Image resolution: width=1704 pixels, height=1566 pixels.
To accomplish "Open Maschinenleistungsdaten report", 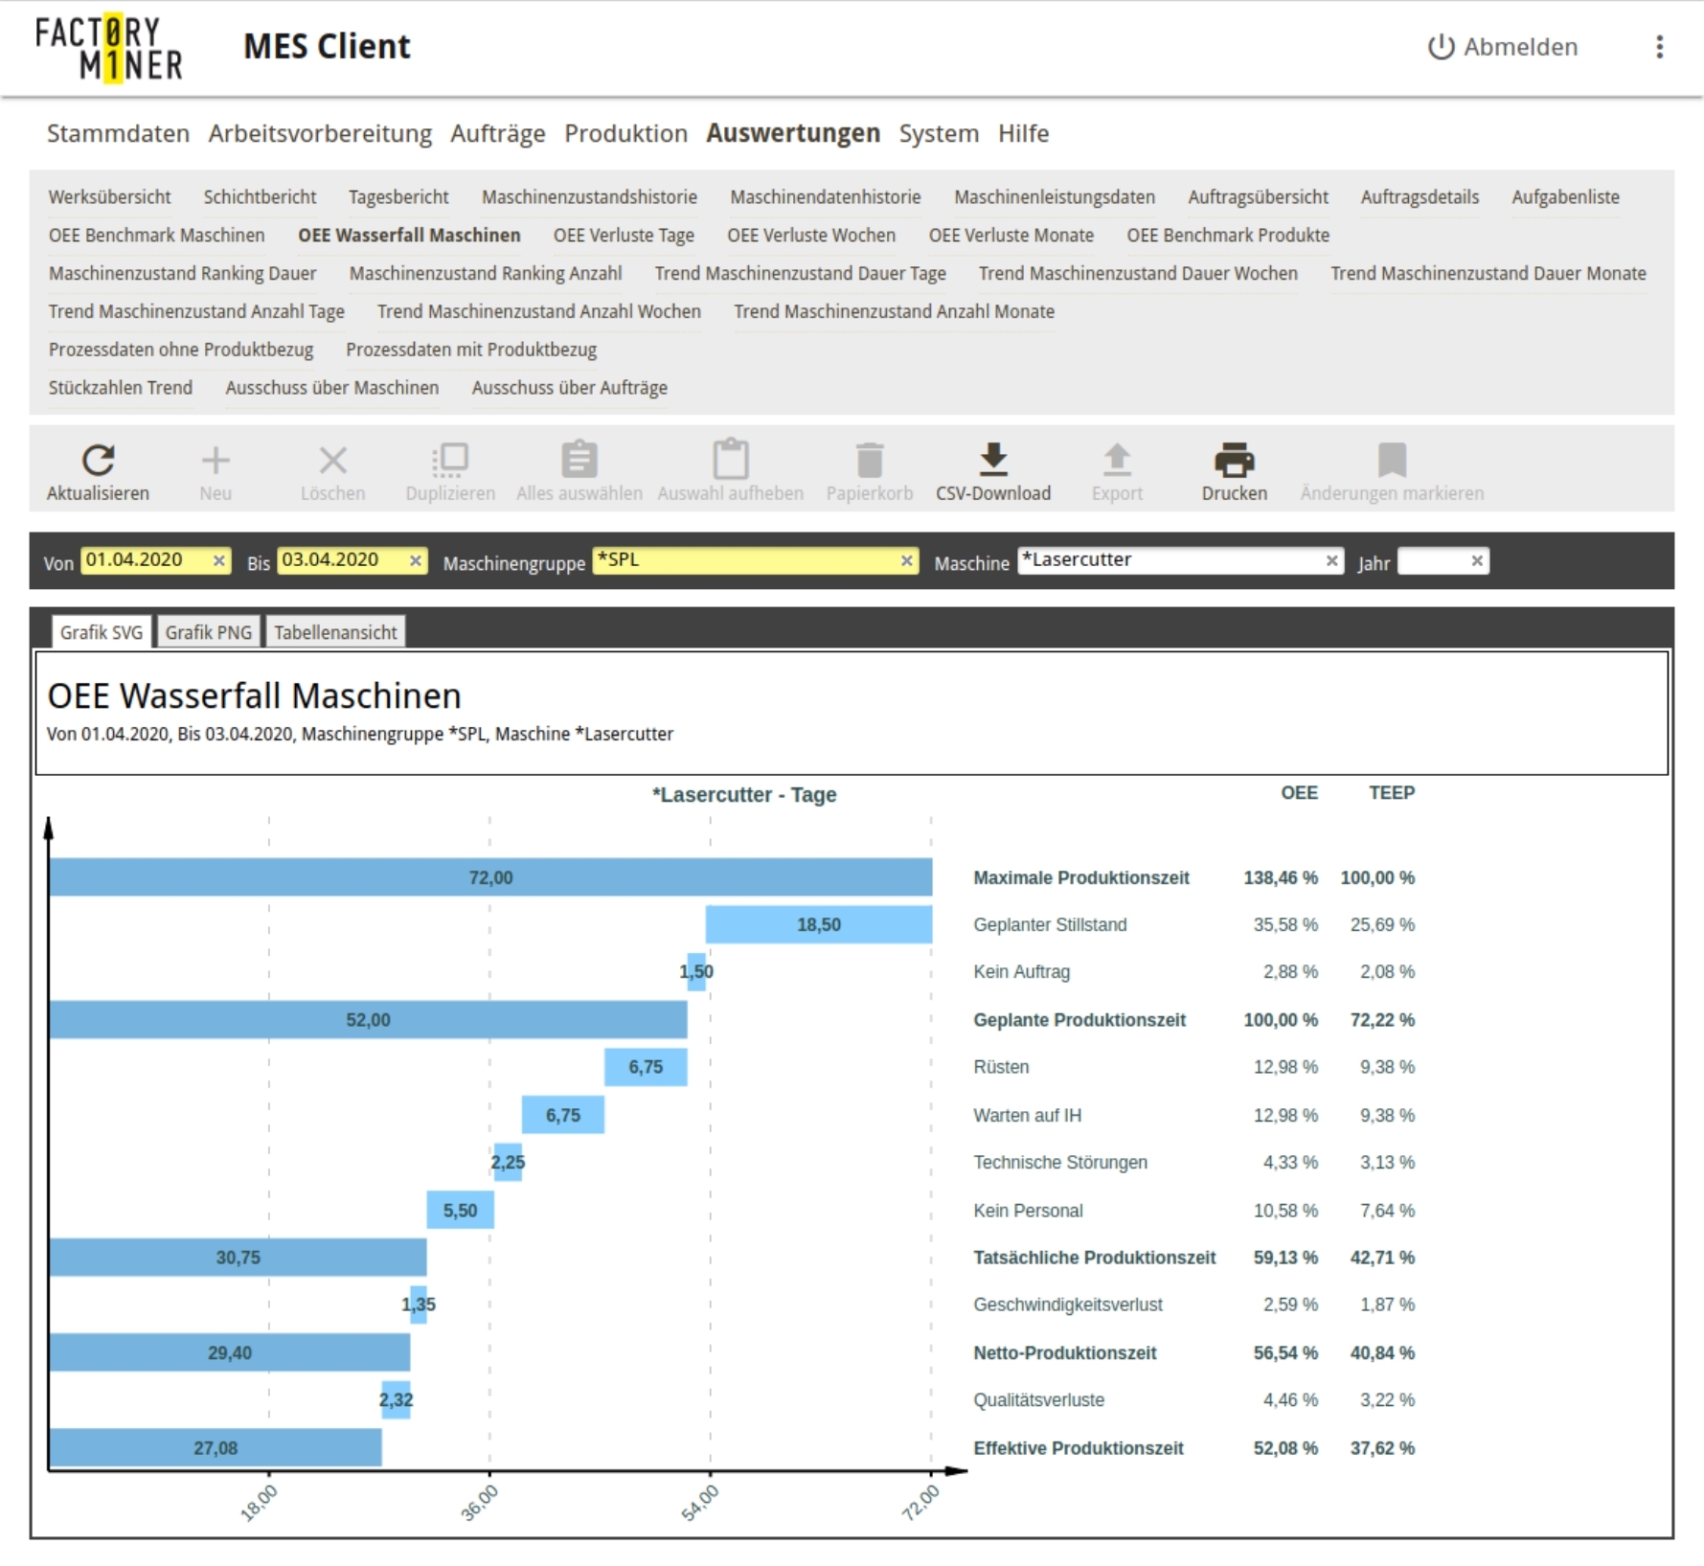I will coord(1055,197).
